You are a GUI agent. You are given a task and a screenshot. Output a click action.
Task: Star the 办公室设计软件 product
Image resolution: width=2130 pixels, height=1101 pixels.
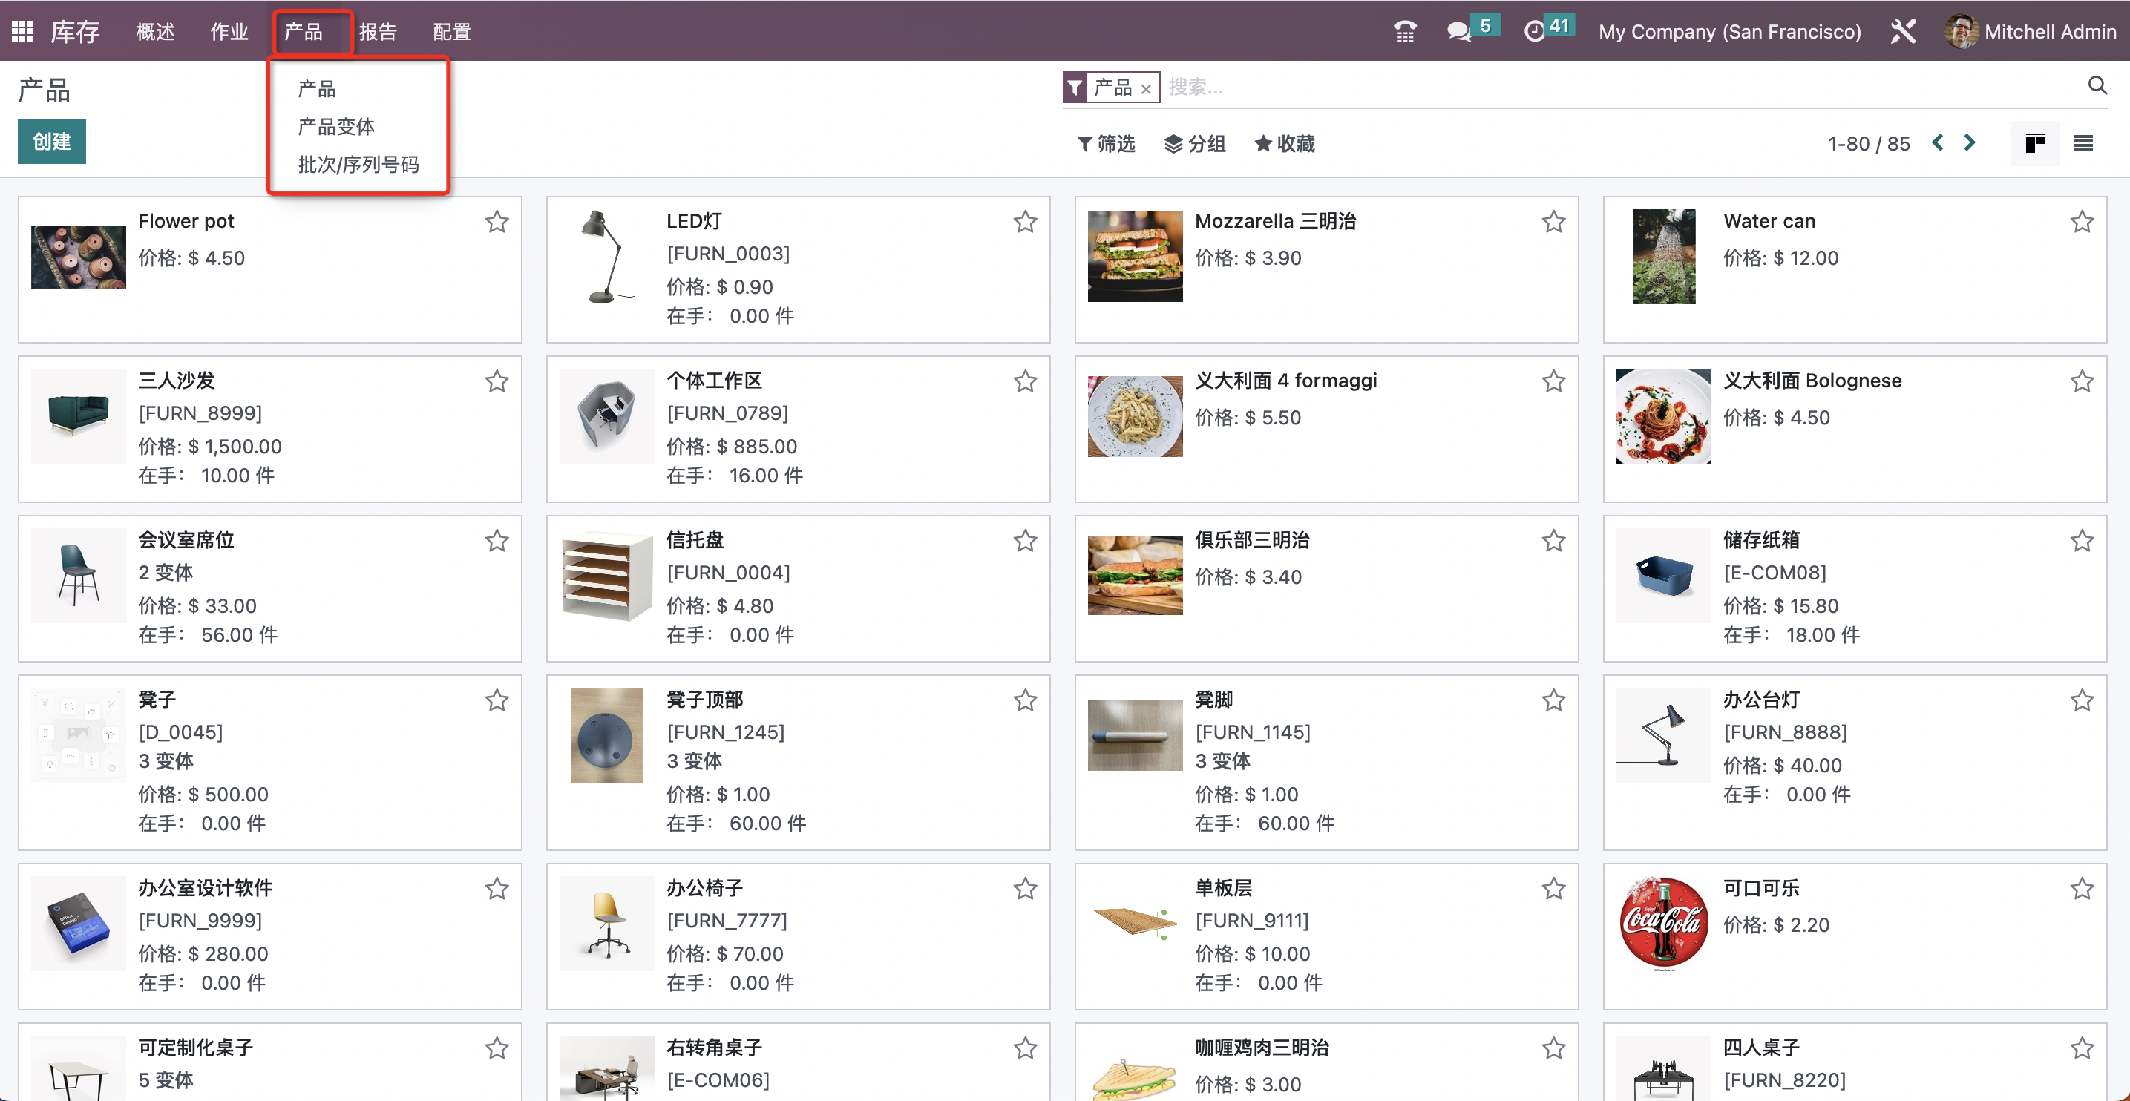496,889
